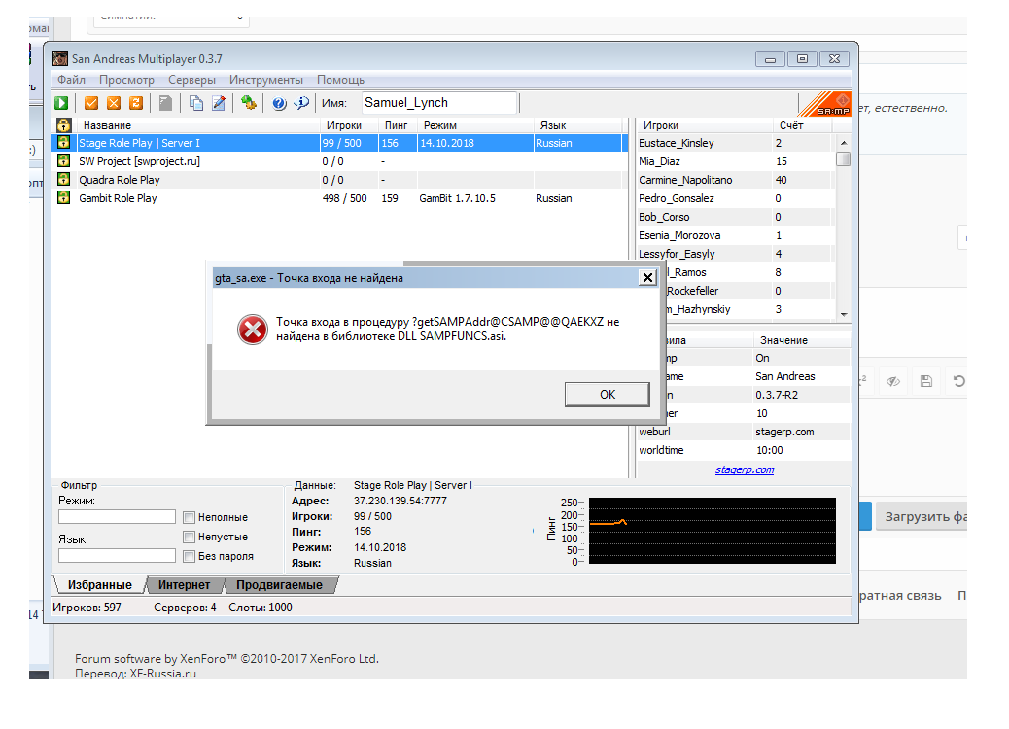Select the SW Project [swproject.ru] server row

pyautogui.click(x=339, y=161)
